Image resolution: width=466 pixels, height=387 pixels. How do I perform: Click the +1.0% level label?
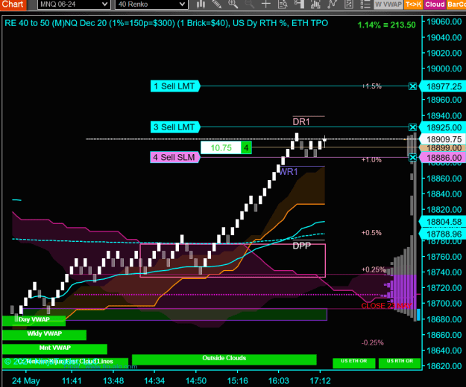371,159
